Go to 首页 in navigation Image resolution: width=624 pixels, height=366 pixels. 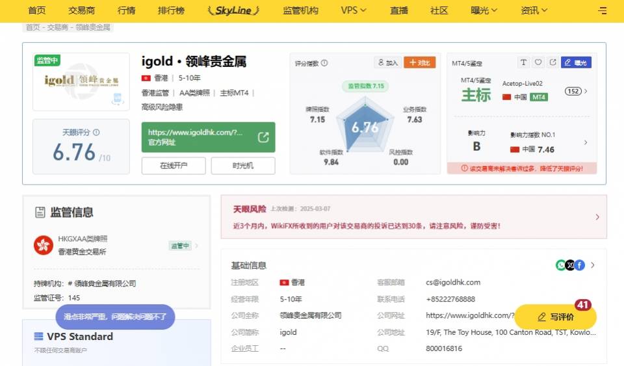point(36,10)
